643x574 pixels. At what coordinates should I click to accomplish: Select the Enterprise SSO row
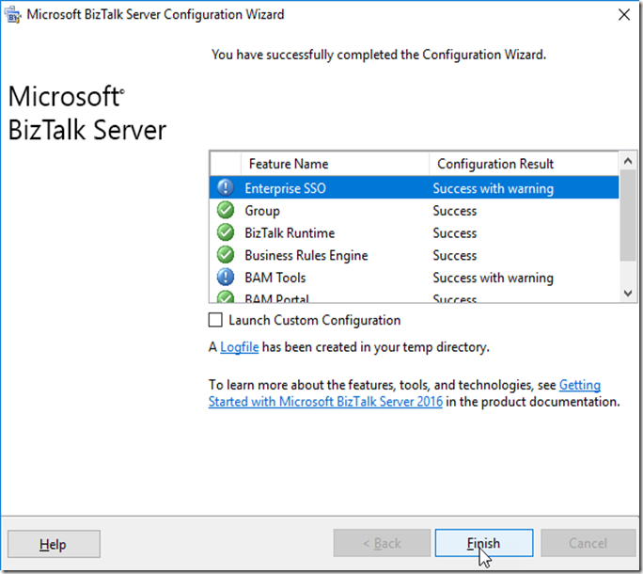coord(414,187)
